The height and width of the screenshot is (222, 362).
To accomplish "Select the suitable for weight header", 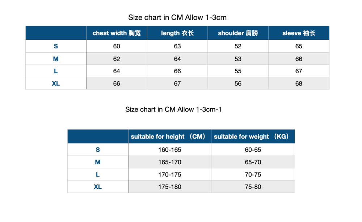I will [253, 136].
